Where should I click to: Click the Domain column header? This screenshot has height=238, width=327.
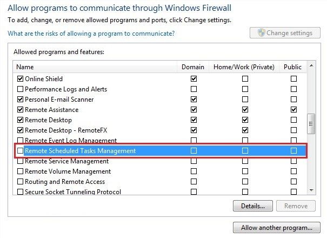point(193,67)
